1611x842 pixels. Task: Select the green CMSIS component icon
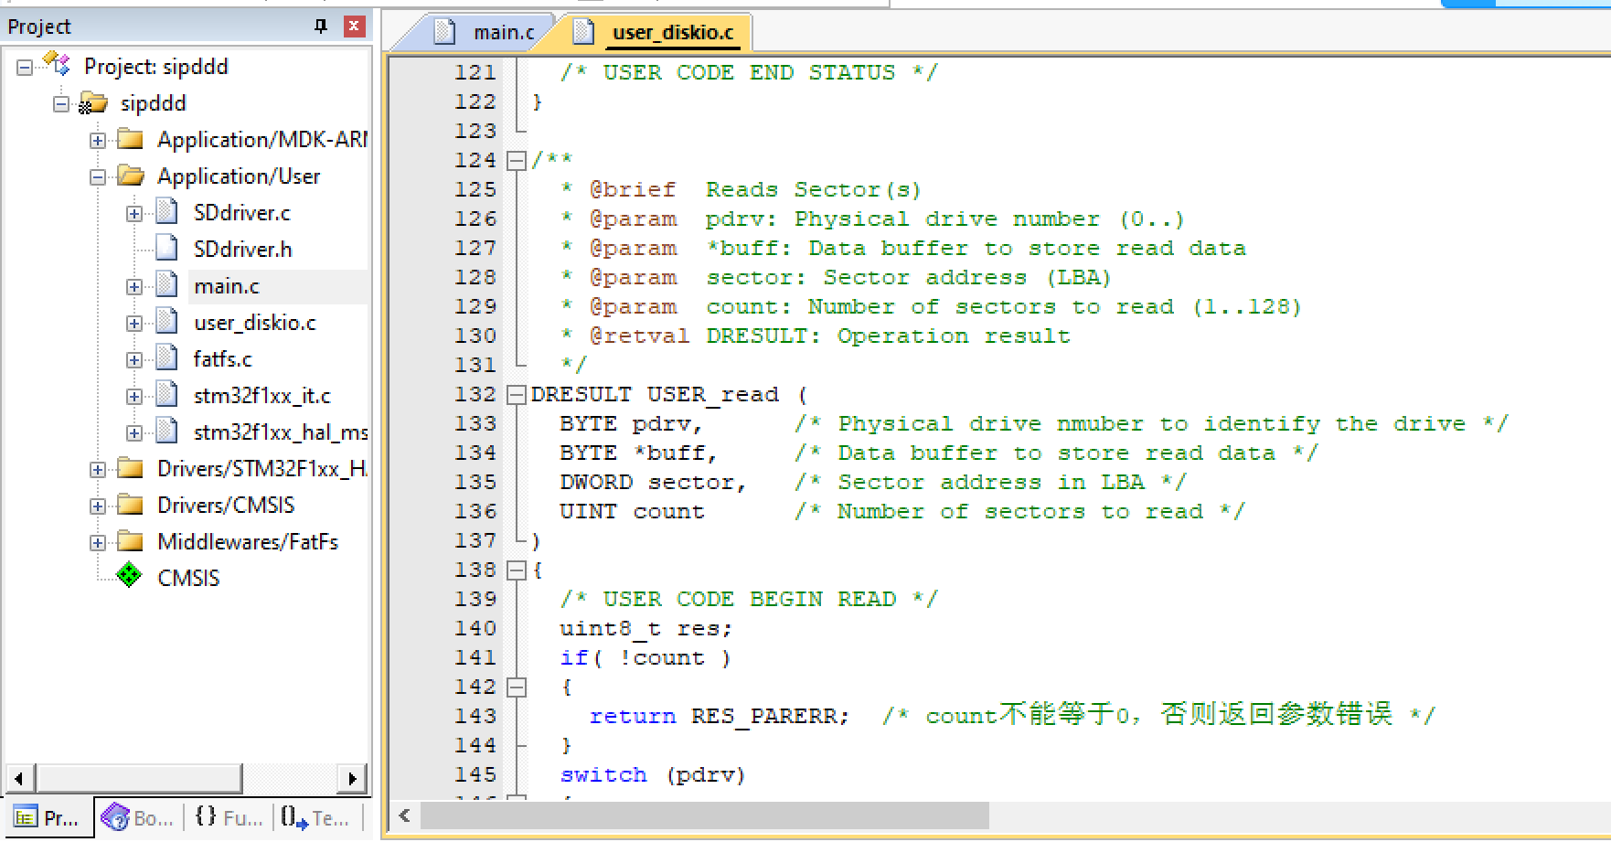pyautogui.click(x=129, y=576)
